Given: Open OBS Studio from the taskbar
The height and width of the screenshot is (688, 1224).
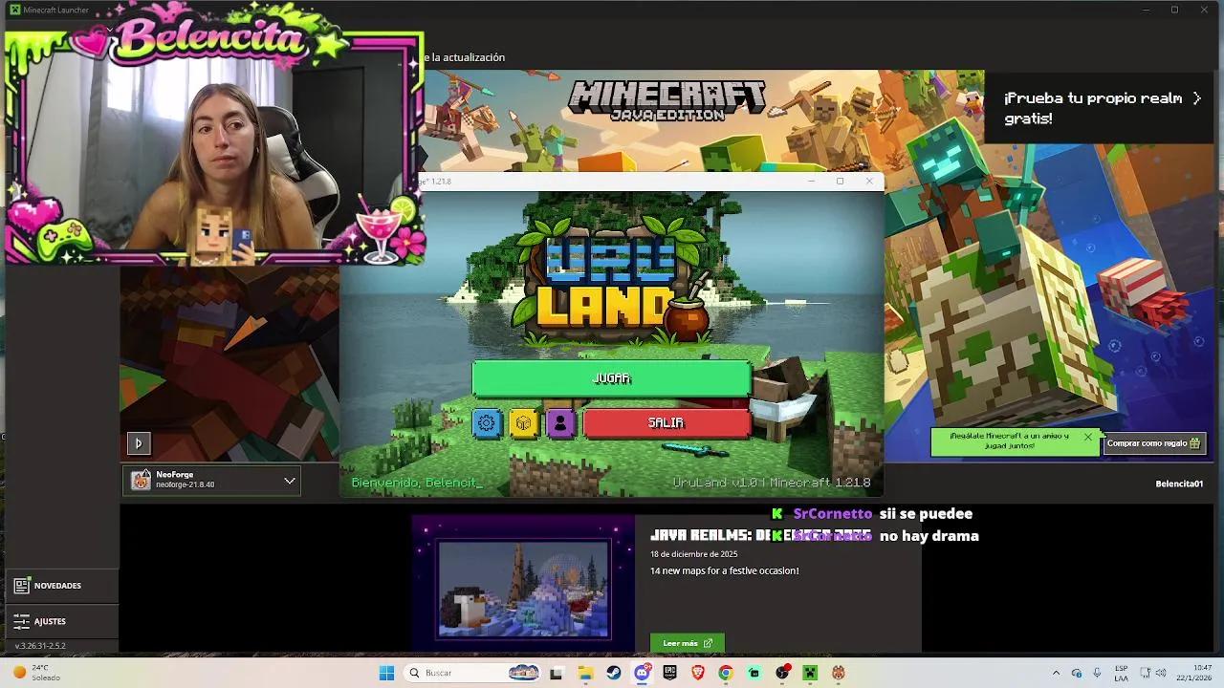Looking at the screenshot, I should point(783,674).
